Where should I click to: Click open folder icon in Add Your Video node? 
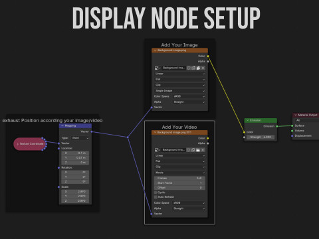(198, 150)
